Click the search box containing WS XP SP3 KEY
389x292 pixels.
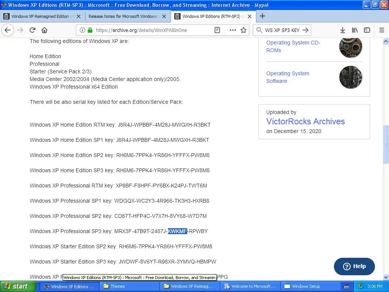(x=282, y=30)
